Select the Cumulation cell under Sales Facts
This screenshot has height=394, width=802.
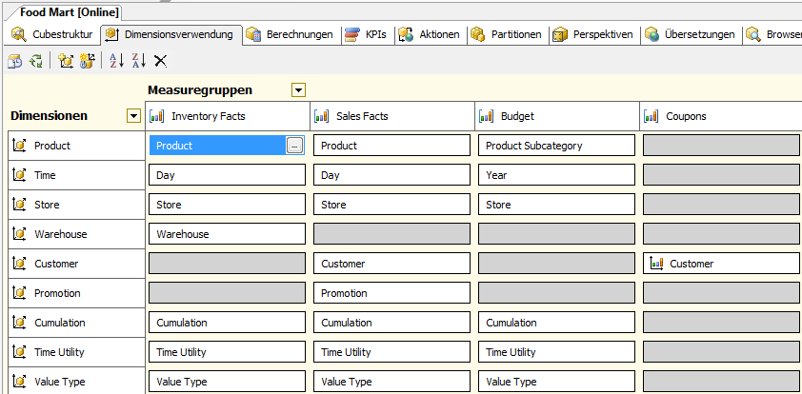pyautogui.click(x=391, y=323)
